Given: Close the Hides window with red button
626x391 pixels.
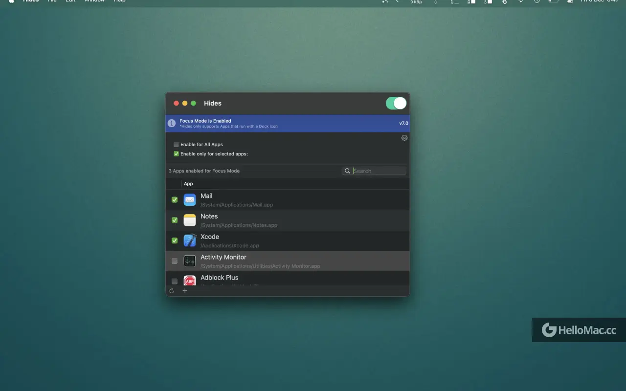Looking at the screenshot, I should click(177, 103).
